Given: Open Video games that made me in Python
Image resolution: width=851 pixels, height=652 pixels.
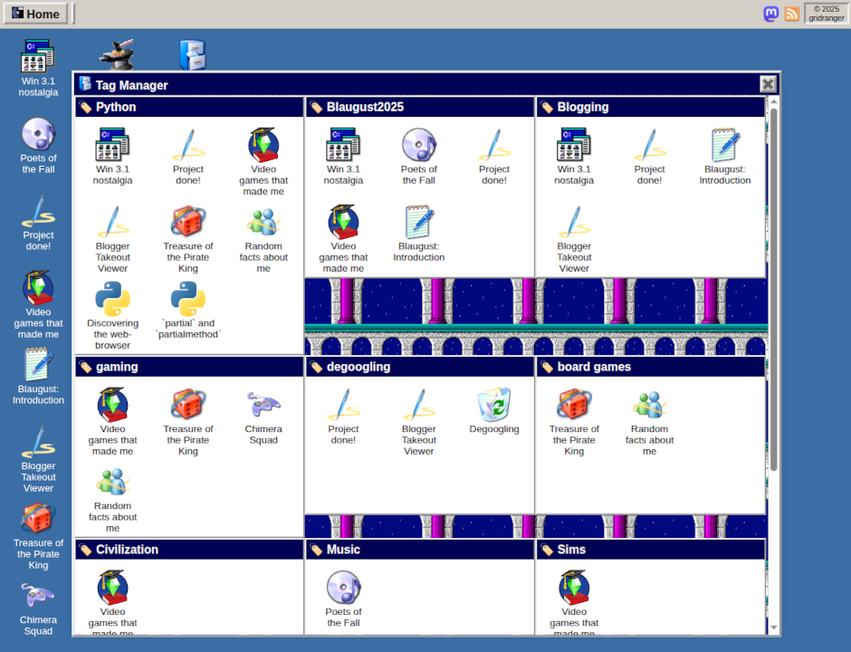Looking at the screenshot, I should pyautogui.click(x=263, y=162).
